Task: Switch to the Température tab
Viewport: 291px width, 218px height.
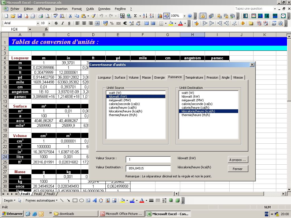Action: (x=194, y=77)
